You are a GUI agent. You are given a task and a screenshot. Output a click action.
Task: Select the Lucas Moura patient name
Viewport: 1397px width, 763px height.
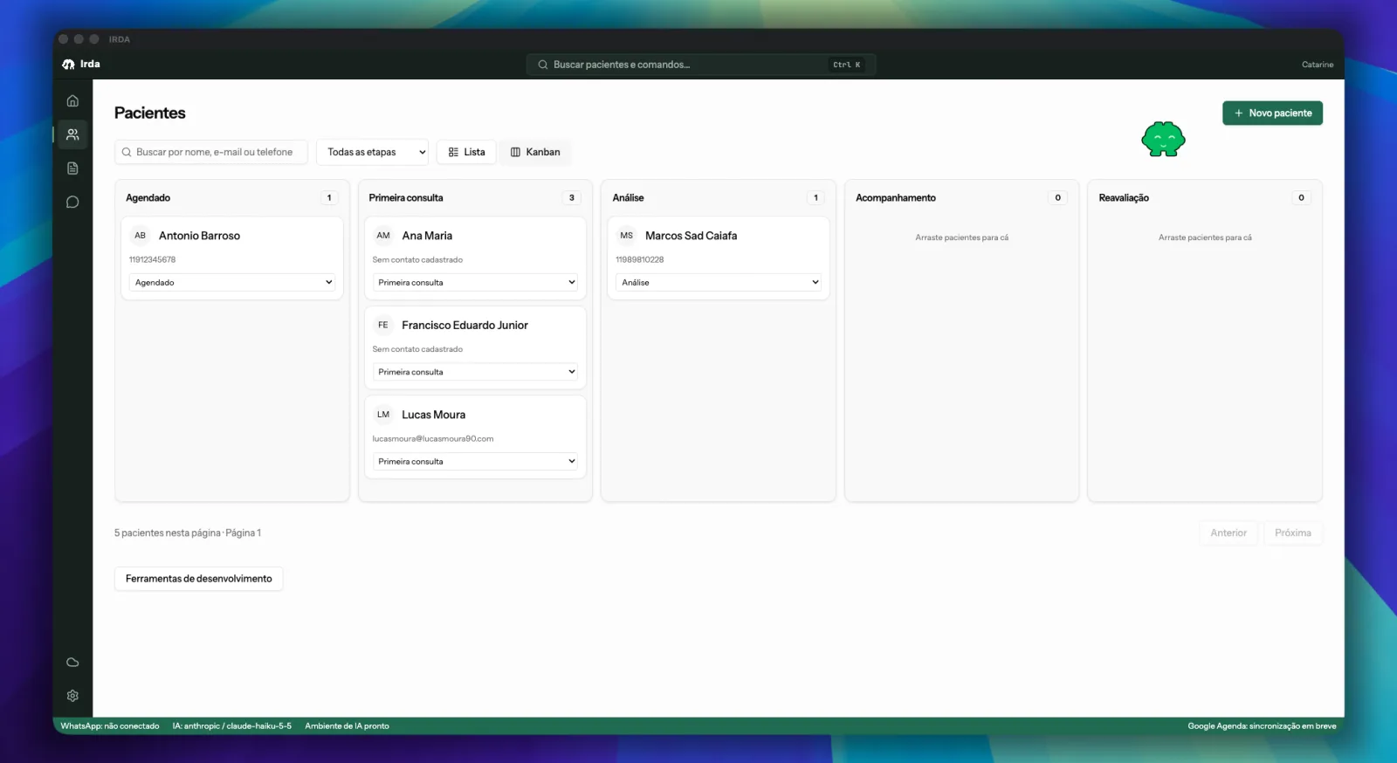(433, 415)
